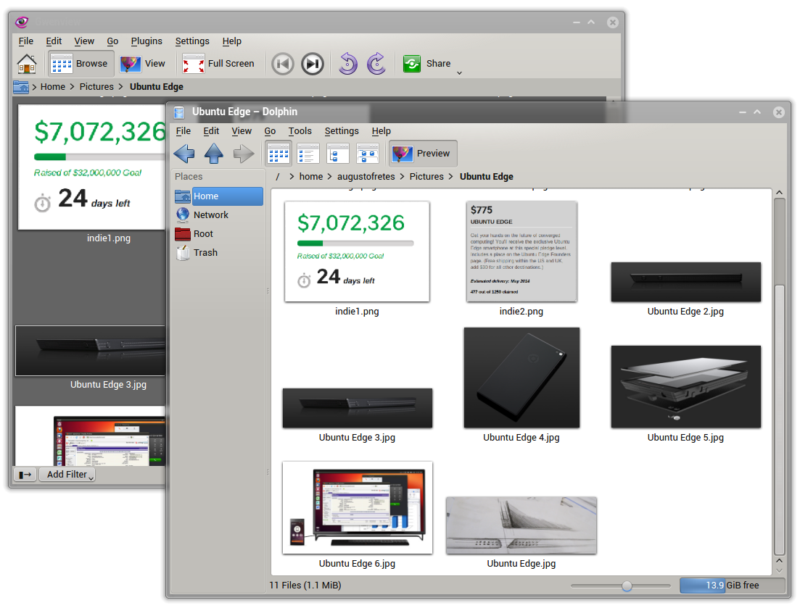
Task: Click root slash in Dolphin breadcrumb
Action: (278, 177)
